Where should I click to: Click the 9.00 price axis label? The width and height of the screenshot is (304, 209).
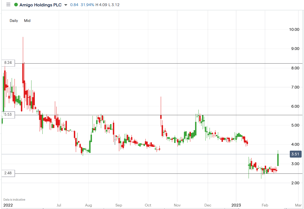click(x=295, y=49)
